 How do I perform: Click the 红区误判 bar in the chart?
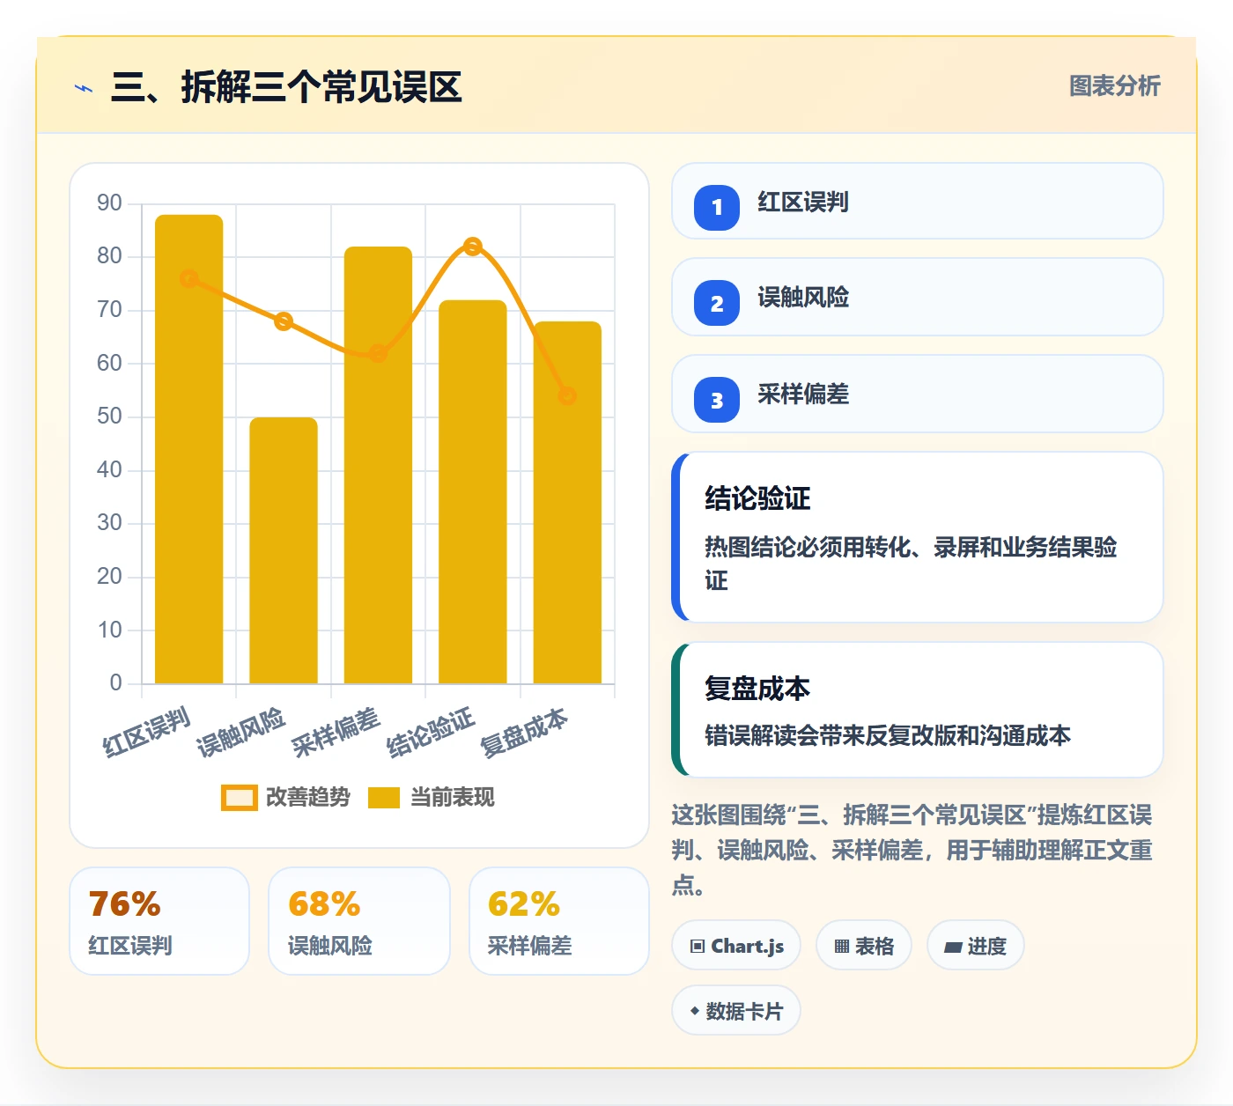click(189, 449)
